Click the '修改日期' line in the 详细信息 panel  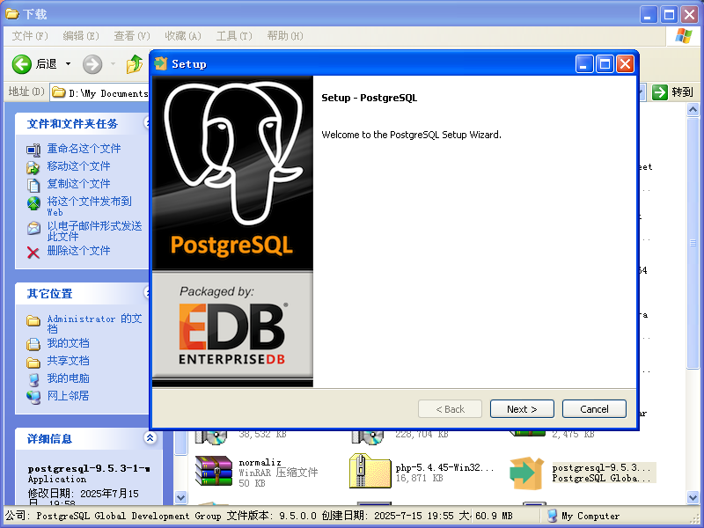coord(84,494)
